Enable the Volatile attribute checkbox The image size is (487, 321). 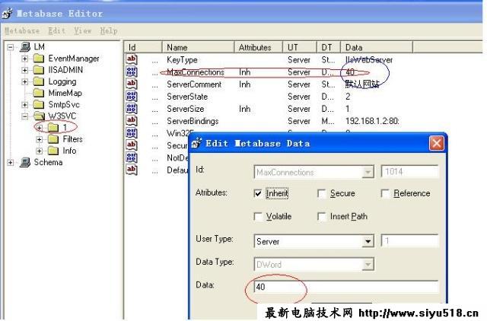pyautogui.click(x=258, y=217)
